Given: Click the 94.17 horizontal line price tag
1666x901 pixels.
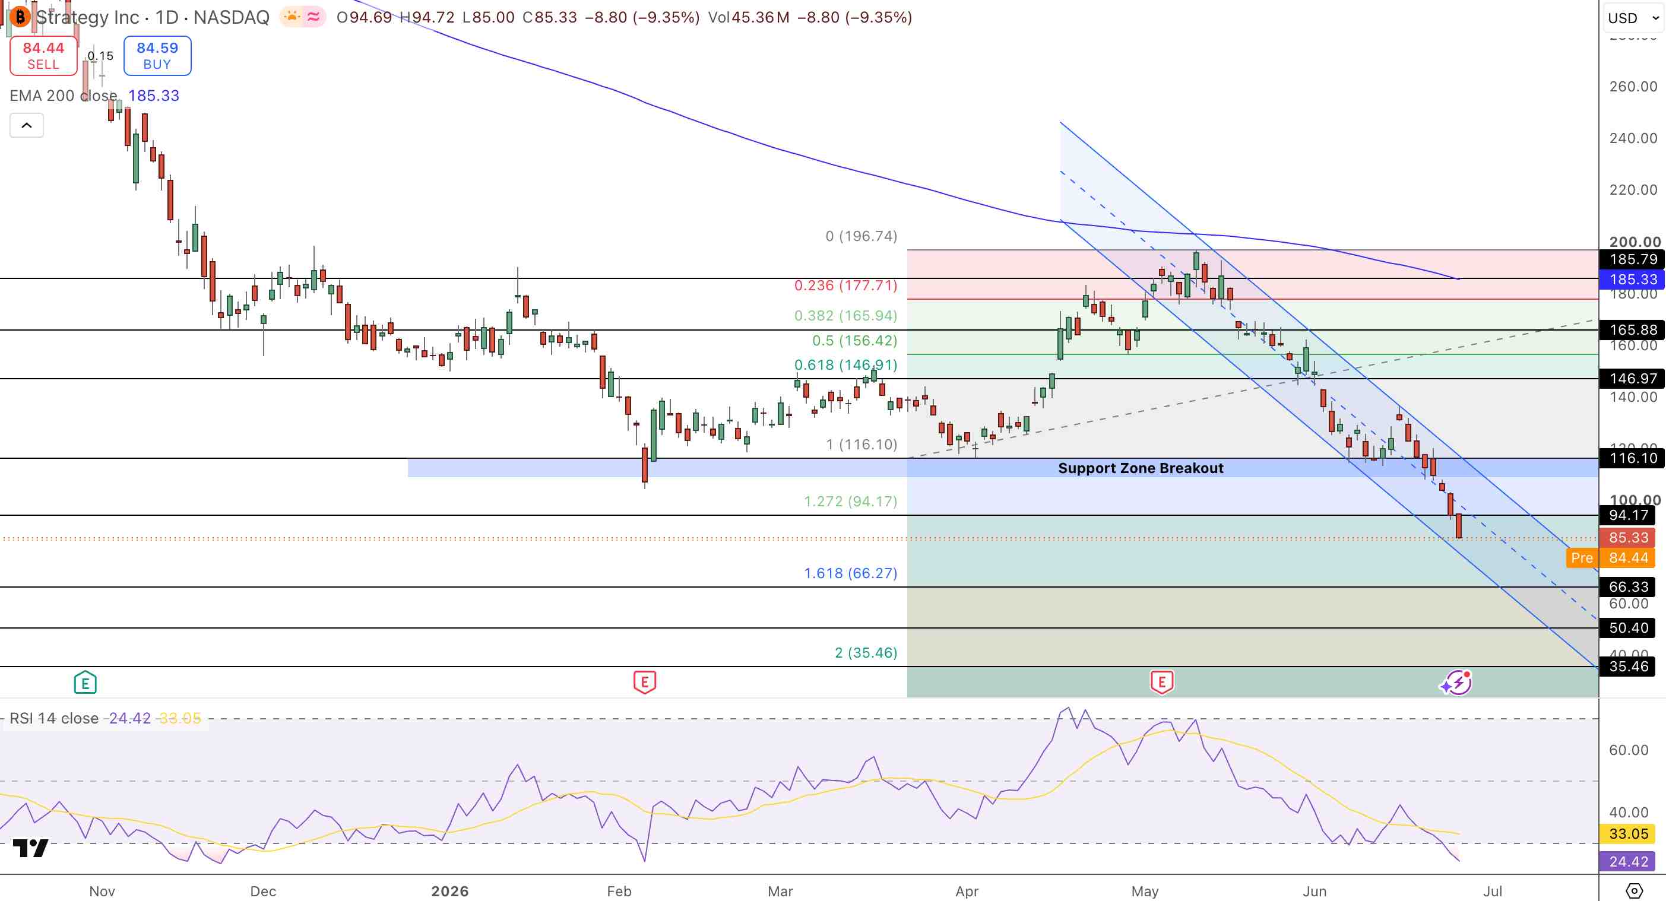Looking at the screenshot, I should [1627, 515].
